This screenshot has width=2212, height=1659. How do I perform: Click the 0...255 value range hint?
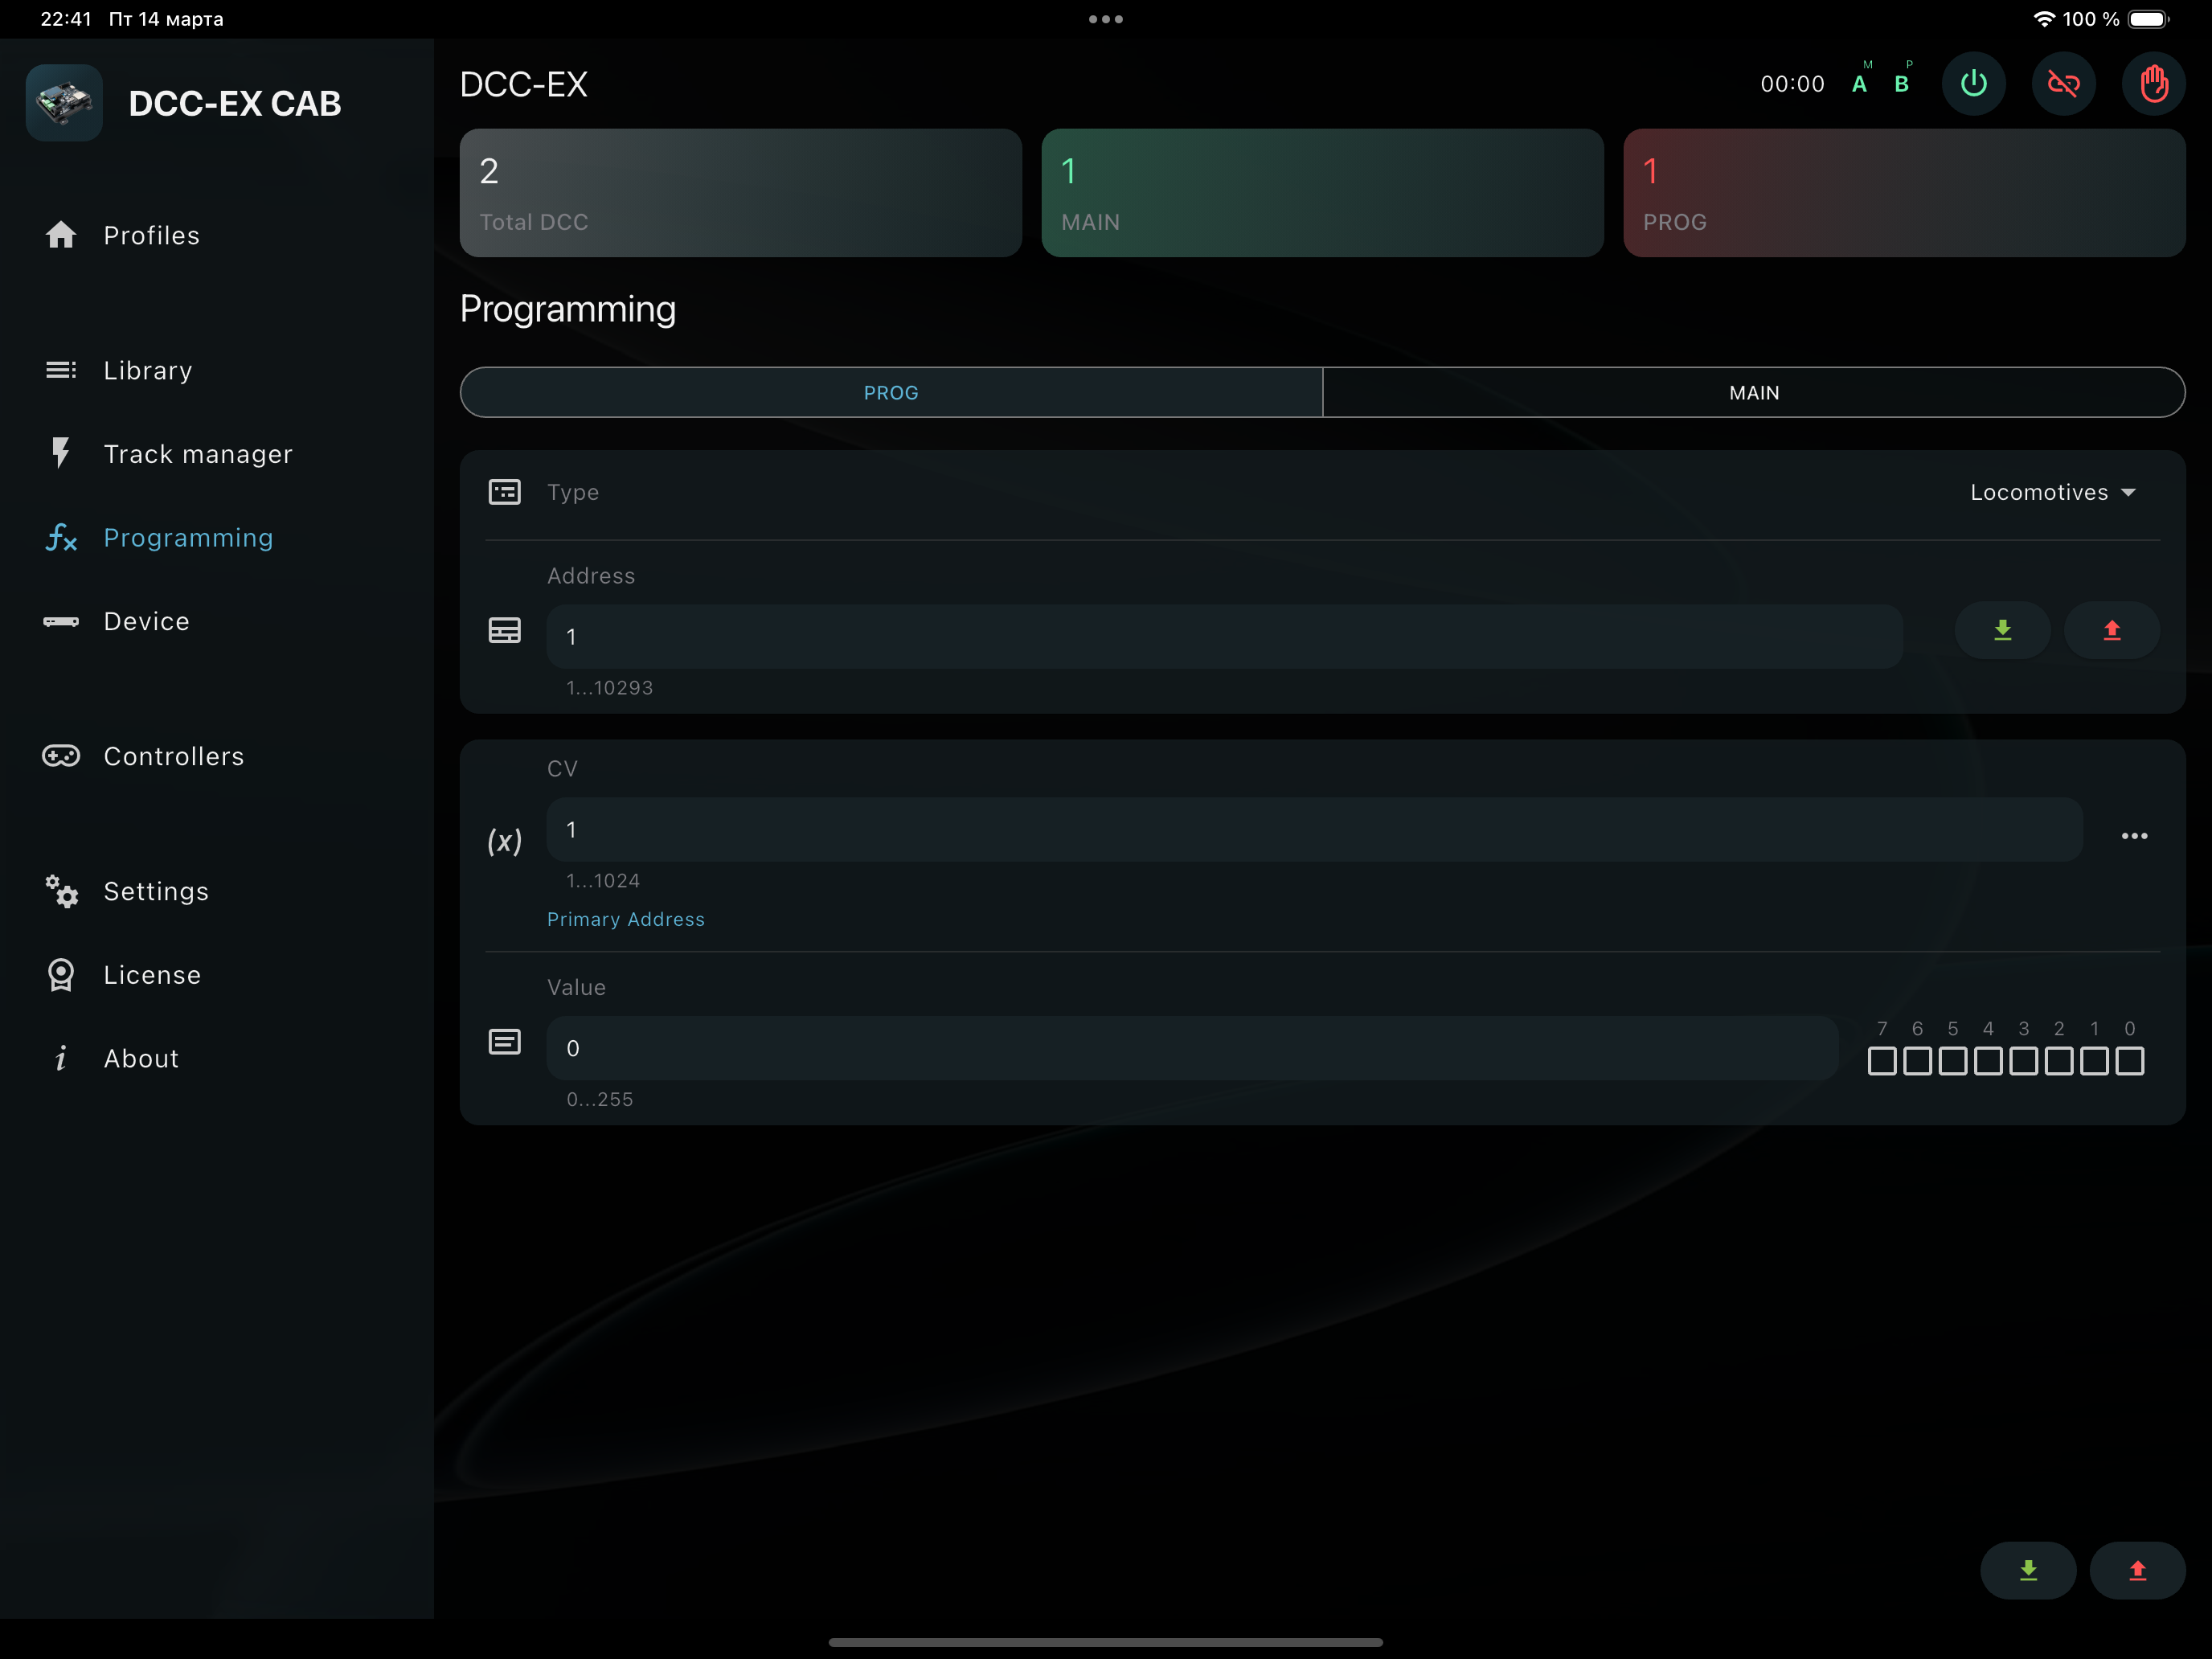pos(600,1099)
